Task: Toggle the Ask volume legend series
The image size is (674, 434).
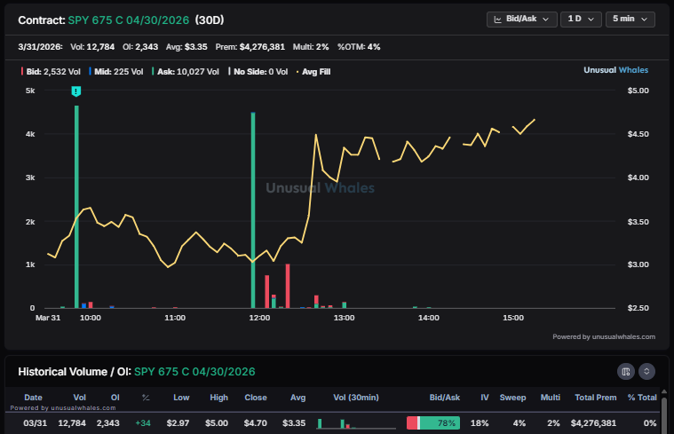Action: click(x=185, y=70)
